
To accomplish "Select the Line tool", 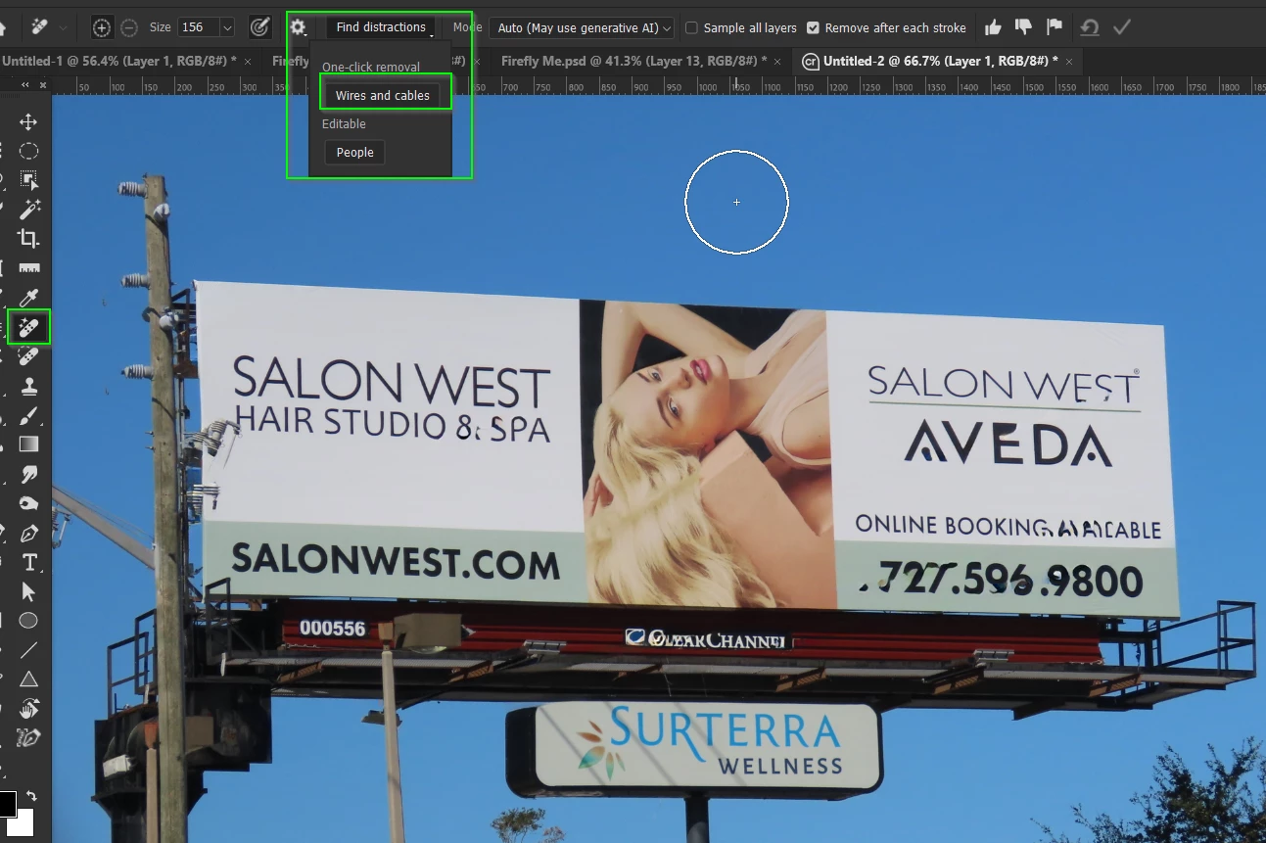I will click(x=28, y=649).
